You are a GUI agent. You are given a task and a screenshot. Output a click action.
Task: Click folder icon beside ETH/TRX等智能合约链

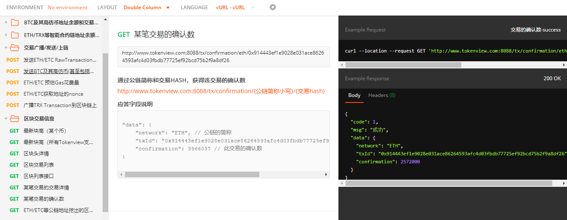point(15,35)
